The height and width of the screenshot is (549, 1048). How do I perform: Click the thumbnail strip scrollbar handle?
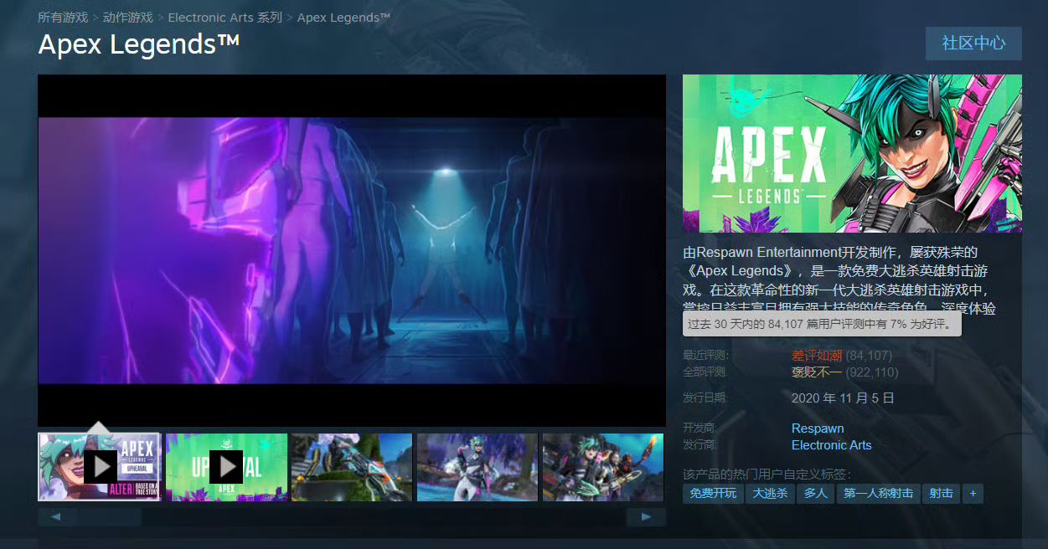coord(110,517)
